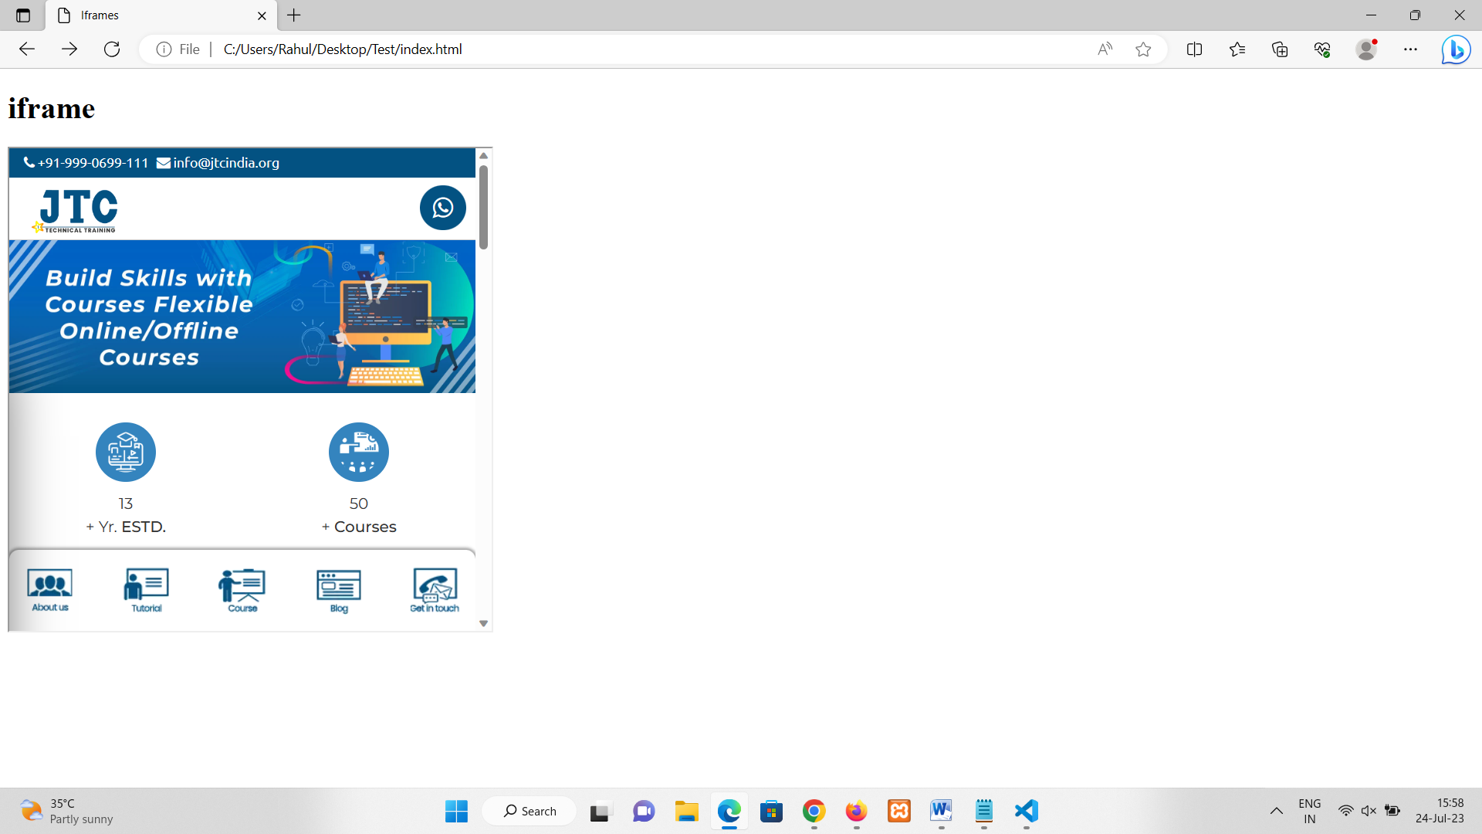
Task: Open the Blog icon in bottom nav
Action: pyautogui.click(x=338, y=590)
